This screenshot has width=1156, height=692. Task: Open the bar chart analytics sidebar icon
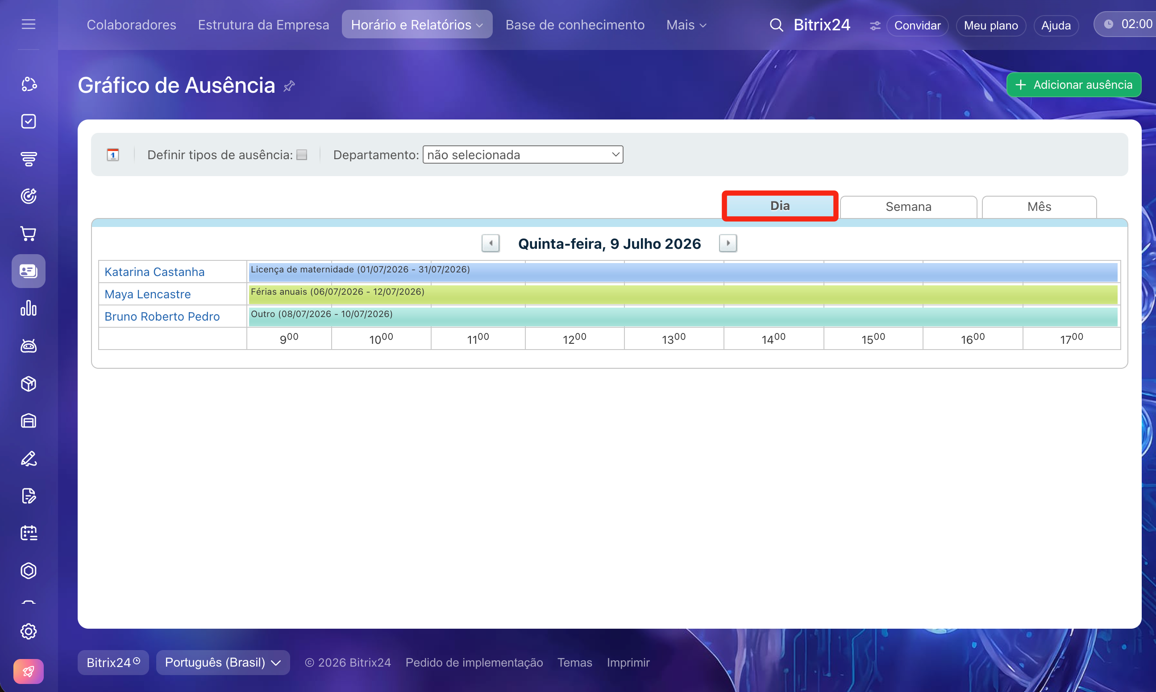click(x=29, y=308)
